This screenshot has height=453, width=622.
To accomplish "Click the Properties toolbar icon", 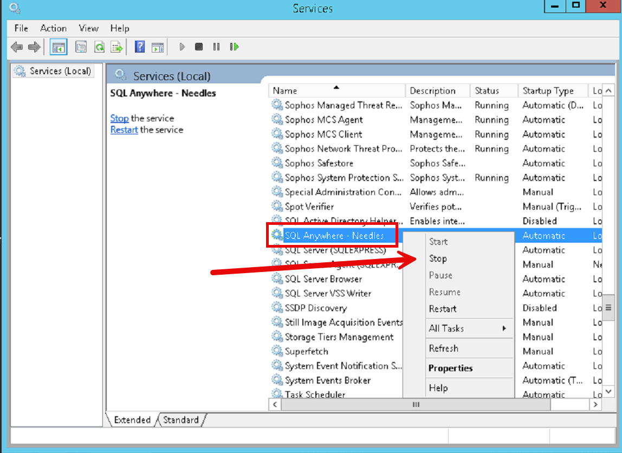I will [x=81, y=47].
